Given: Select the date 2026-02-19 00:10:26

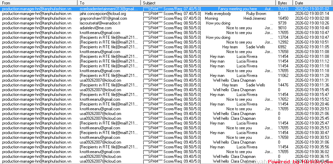Looking at the screenshot, I should coord(312,23).
